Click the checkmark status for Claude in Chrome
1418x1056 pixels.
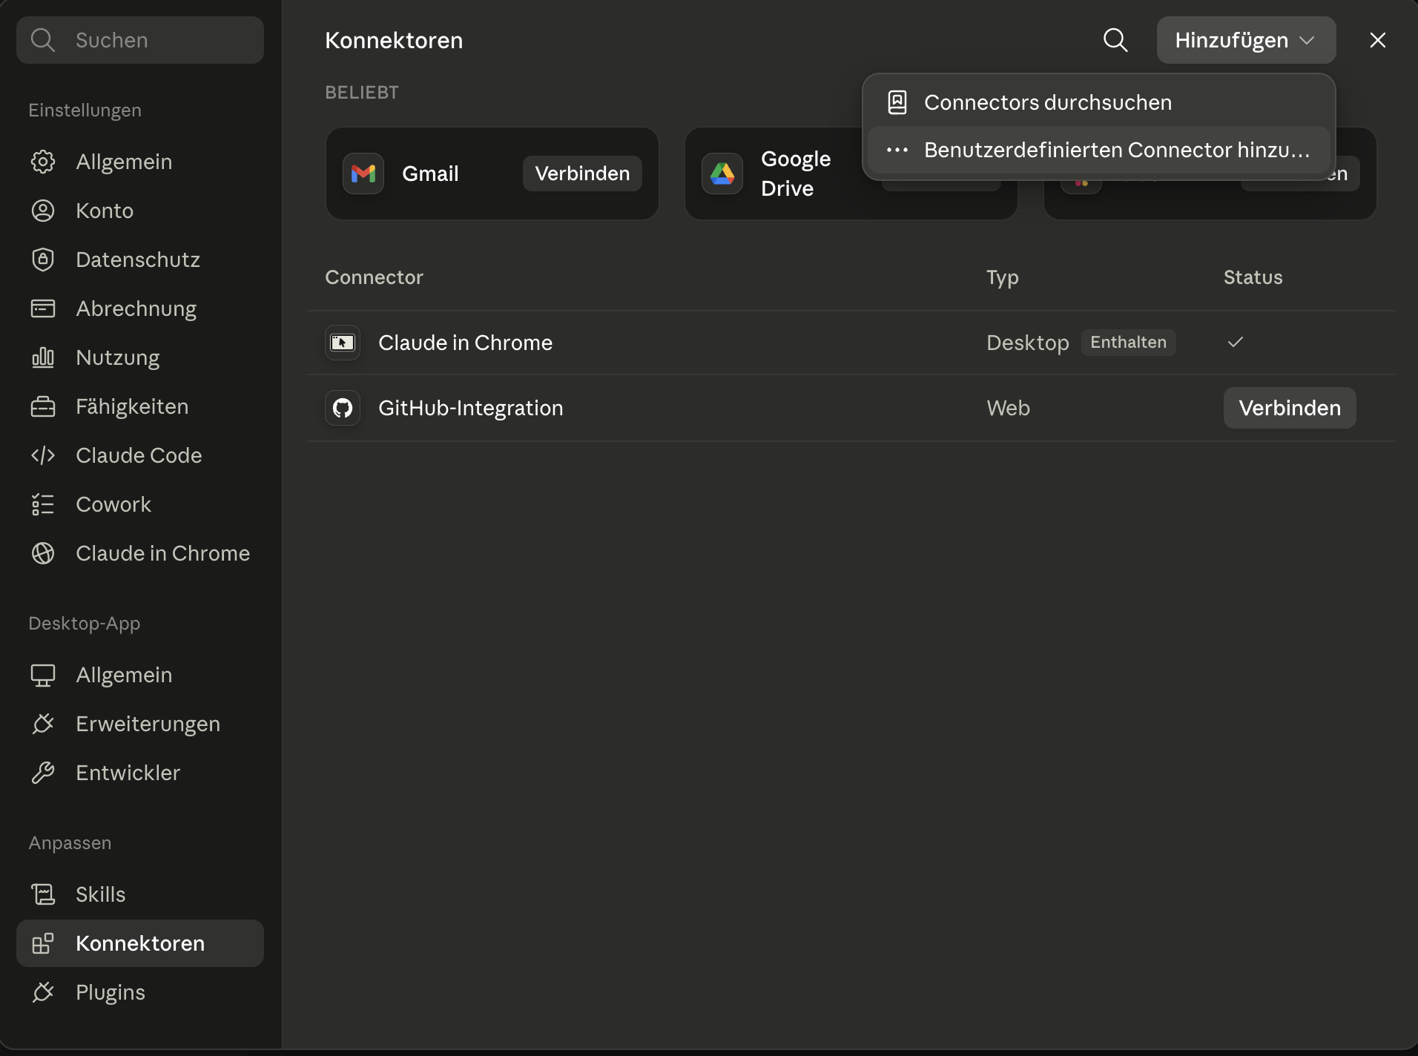pyautogui.click(x=1235, y=342)
